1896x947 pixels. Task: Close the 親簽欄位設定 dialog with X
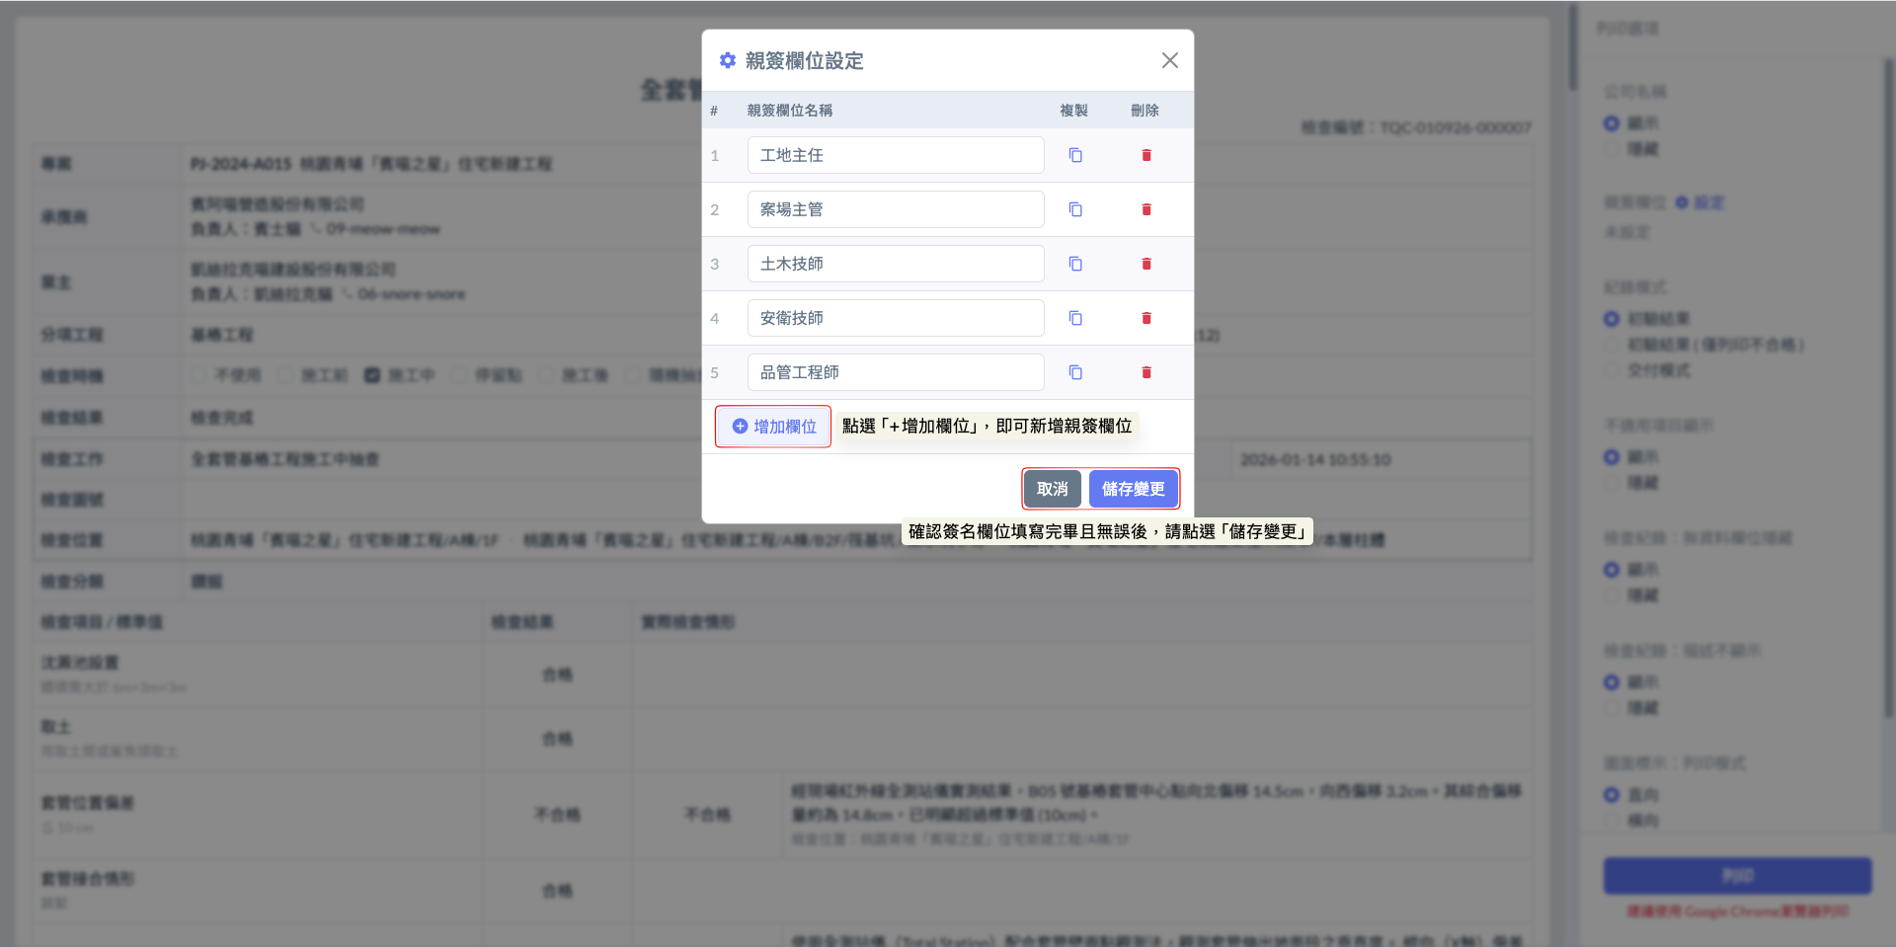1169,60
